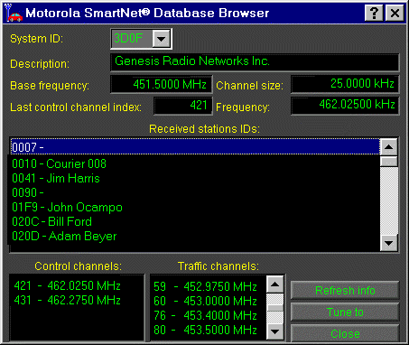Click the station list scrollbar thumb
Screen dimensions: 409x345
click(x=389, y=162)
